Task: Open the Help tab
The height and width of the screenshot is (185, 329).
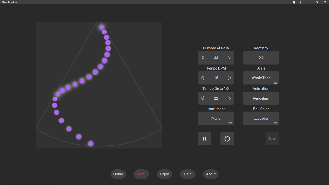Action: click(x=188, y=174)
